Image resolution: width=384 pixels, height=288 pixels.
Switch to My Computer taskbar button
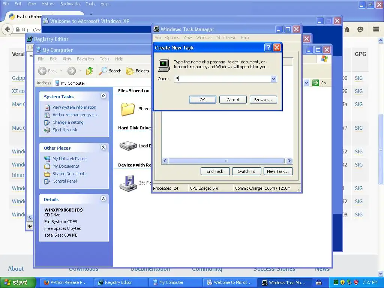tap(175, 282)
